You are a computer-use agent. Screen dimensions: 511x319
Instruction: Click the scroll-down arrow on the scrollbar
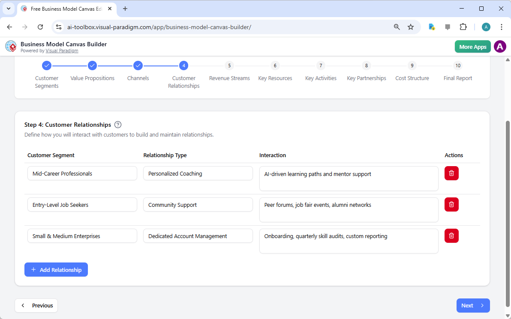pos(507,316)
